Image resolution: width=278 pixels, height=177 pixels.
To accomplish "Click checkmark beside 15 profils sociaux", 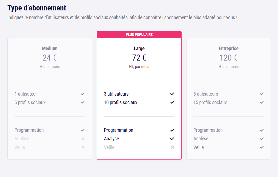I will [x=262, y=102].
